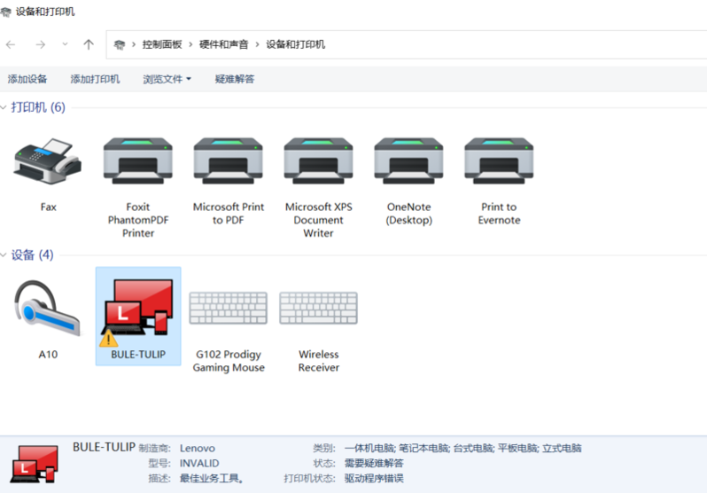Collapse the 打印机 (6) group
This screenshot has height=493, width=707.
point(5,107)
